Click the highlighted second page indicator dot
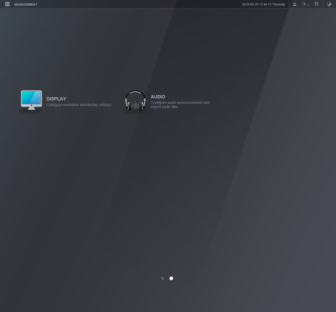The height and width of the screenshot is (312, 336). click(x=171, y=278)
